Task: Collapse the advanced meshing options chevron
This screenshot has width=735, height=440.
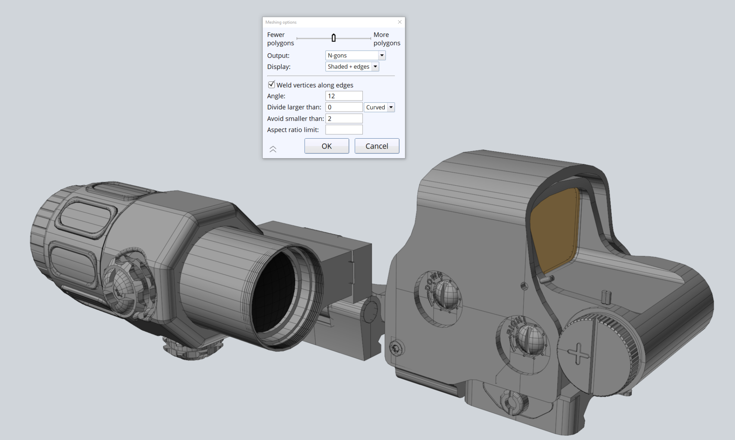Action: pos(273,149)
